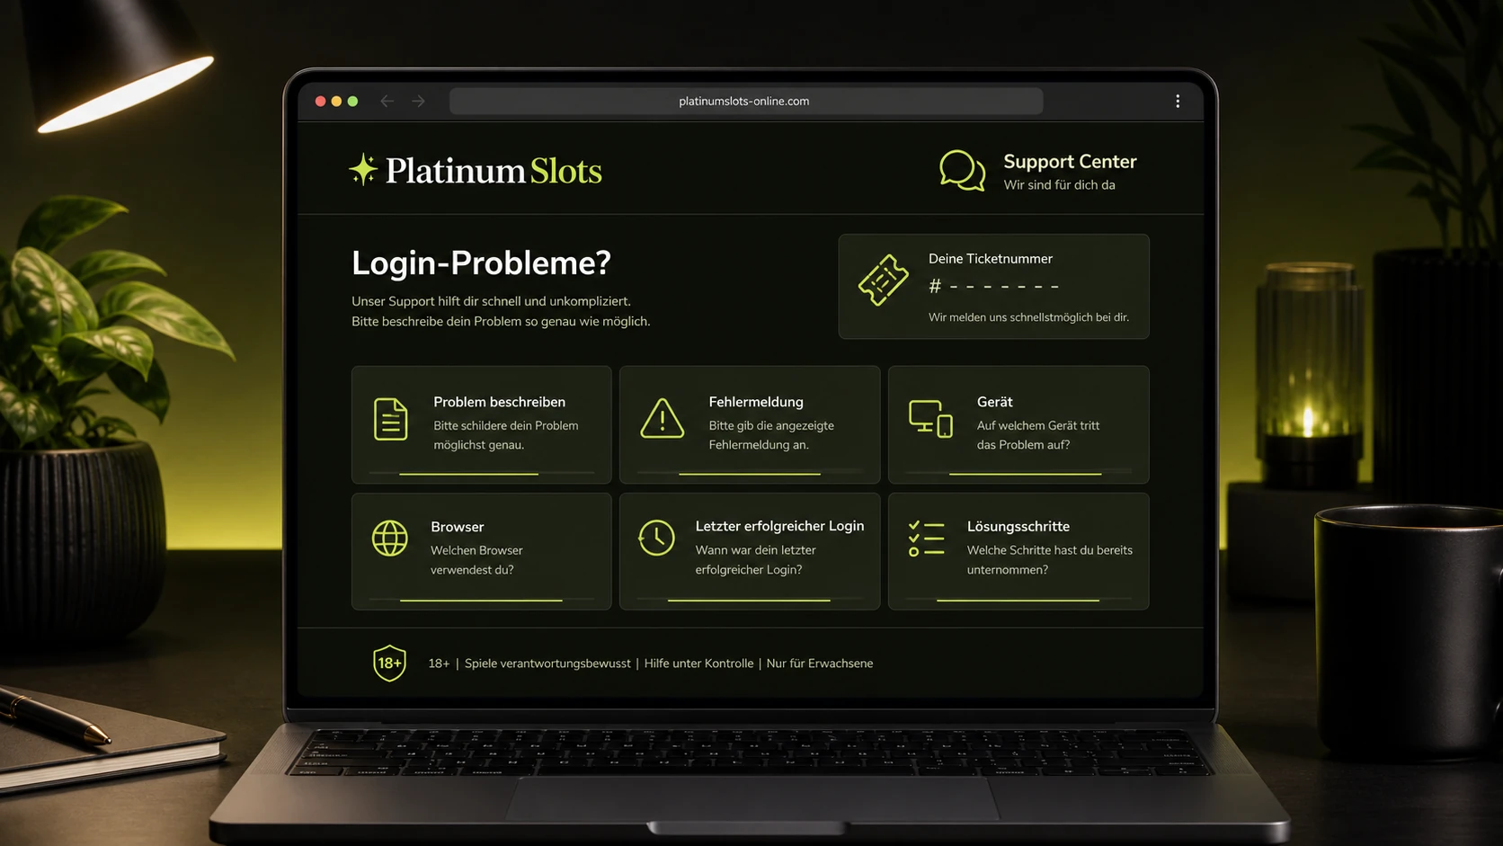The height and width of the screenshot is (846, 1503).
Task: Click the warning triangle Fehlermeldung icon
Action: (663, 419)
